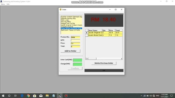Click the 7.5 total cell of Ayam row
The image size is (175, 98).
(119, 35)
